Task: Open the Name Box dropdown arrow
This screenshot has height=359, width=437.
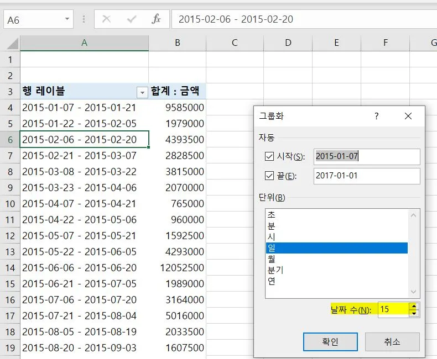Action: pos(67,19)
